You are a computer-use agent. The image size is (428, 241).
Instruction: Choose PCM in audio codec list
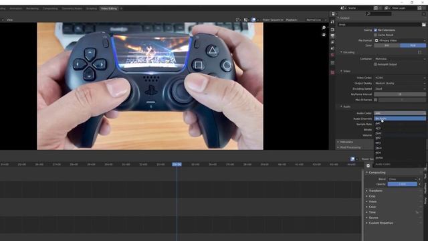click(x=400, y=153)
